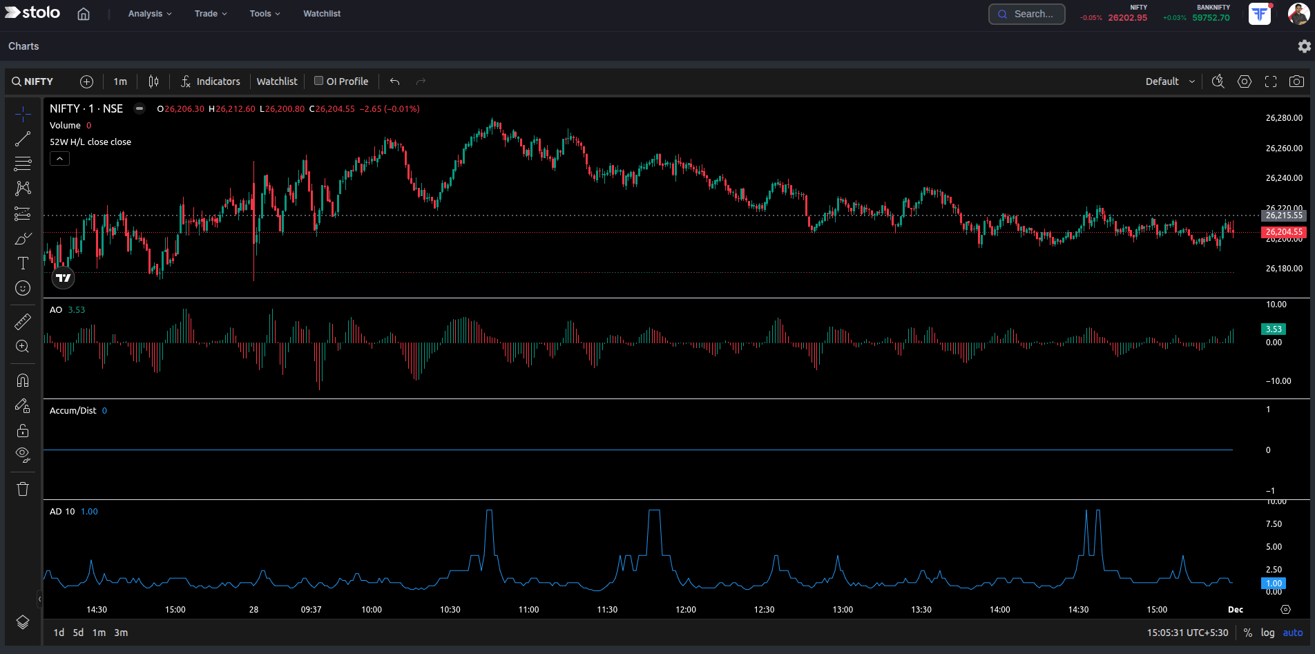Pick the trend line drawing tool
Viewport: 1315px width, 654px height.
coord(23,139)
